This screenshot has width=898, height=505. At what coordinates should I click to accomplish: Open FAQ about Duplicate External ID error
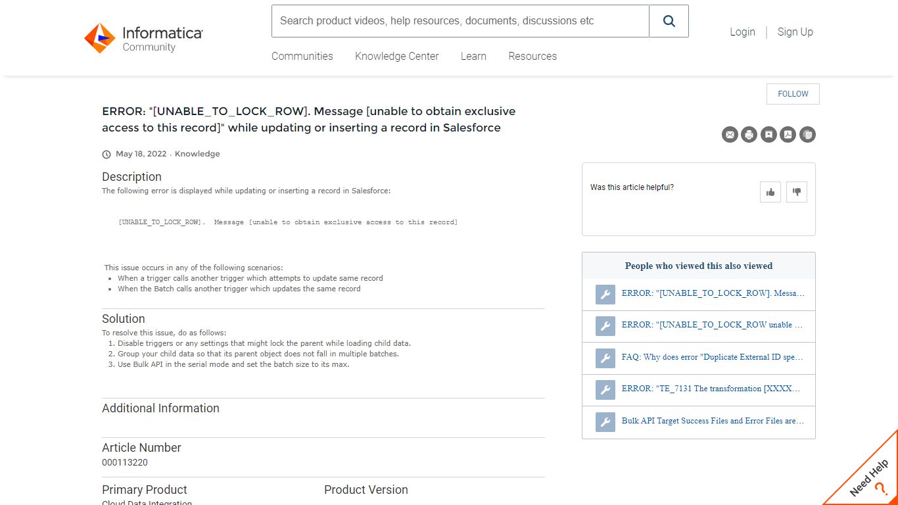(713, 357)
